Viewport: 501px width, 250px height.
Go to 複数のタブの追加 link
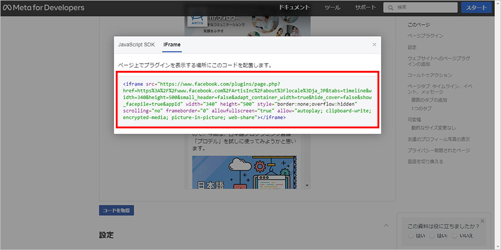tap(429, 100)
